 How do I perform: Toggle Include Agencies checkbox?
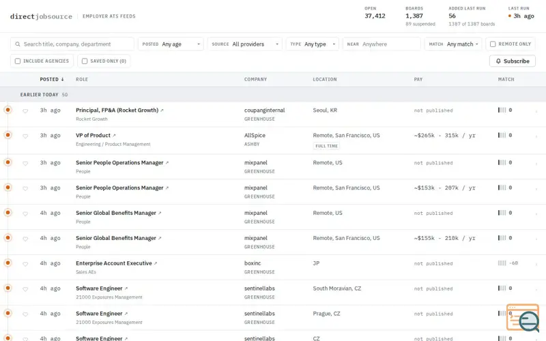click(18, 61)
